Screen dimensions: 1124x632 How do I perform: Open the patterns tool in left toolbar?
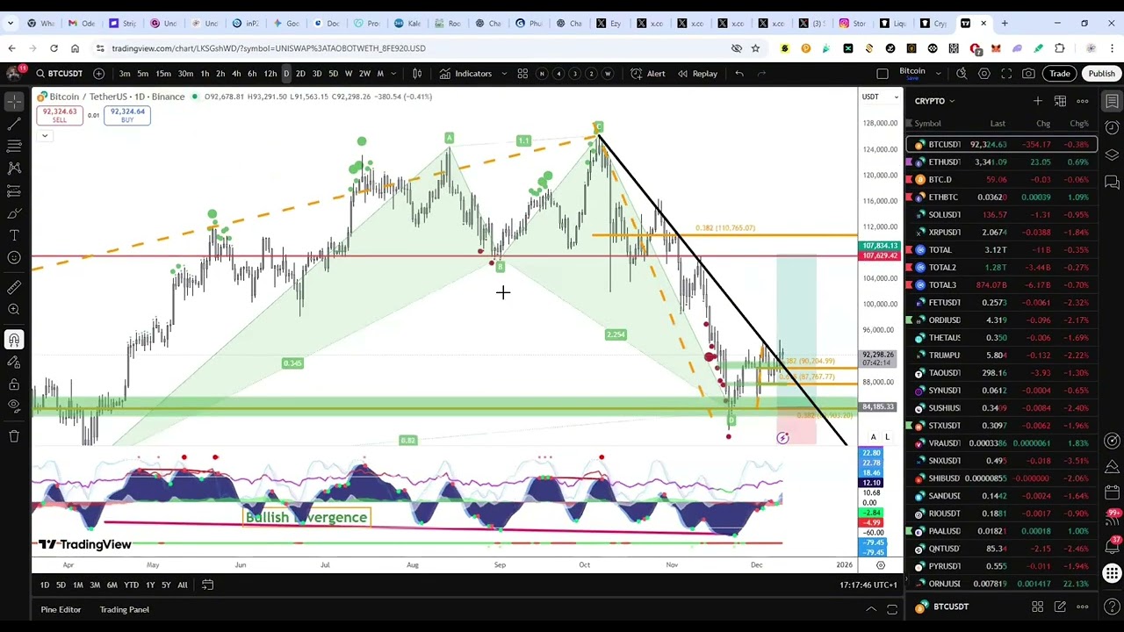coord(14,168)
